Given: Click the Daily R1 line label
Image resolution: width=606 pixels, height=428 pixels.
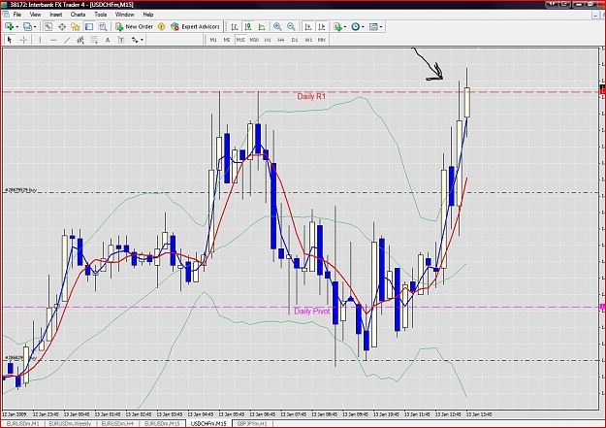Looking at the screenshot, I should 311,96.
